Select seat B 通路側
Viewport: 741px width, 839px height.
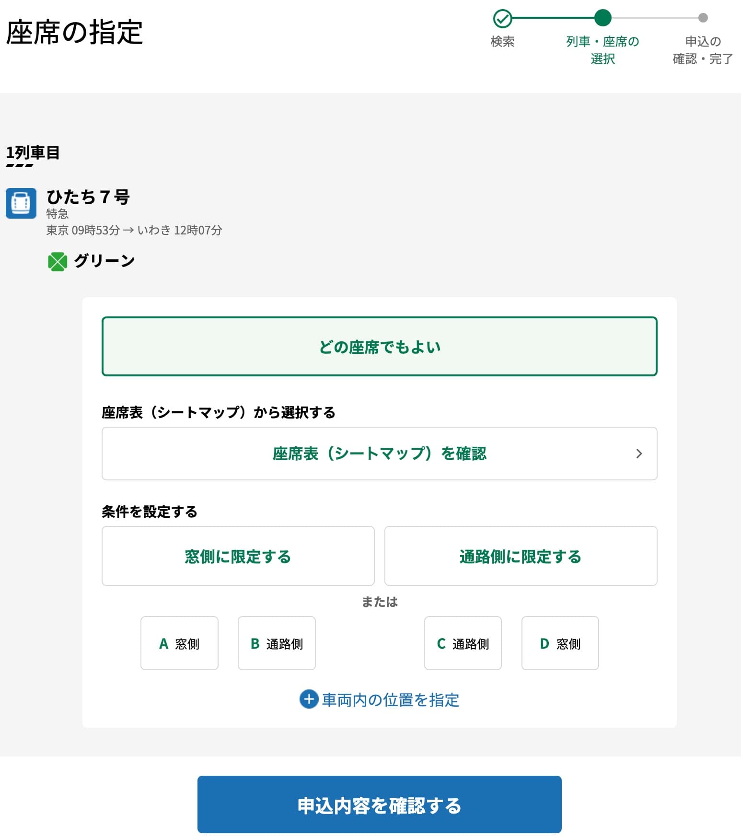277,643
